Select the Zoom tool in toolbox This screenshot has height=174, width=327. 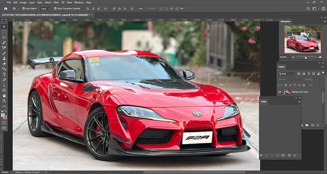4,101
